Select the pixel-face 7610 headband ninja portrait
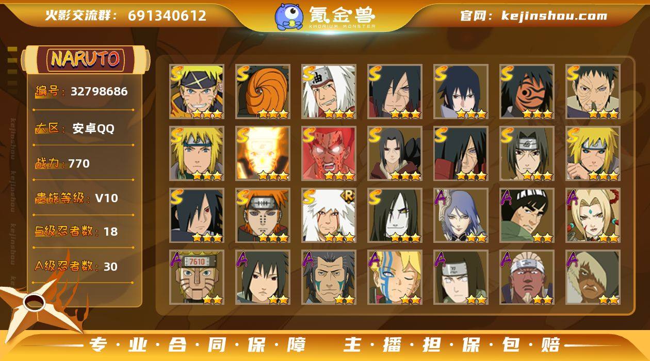The height and width of the screenshot is (361, 650). (197, 277)
